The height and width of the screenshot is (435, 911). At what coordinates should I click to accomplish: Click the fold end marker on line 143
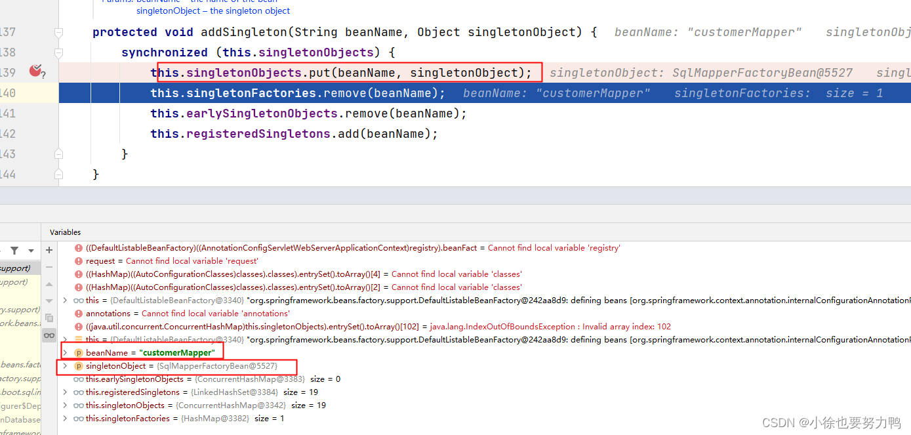(x=58, y=154)
